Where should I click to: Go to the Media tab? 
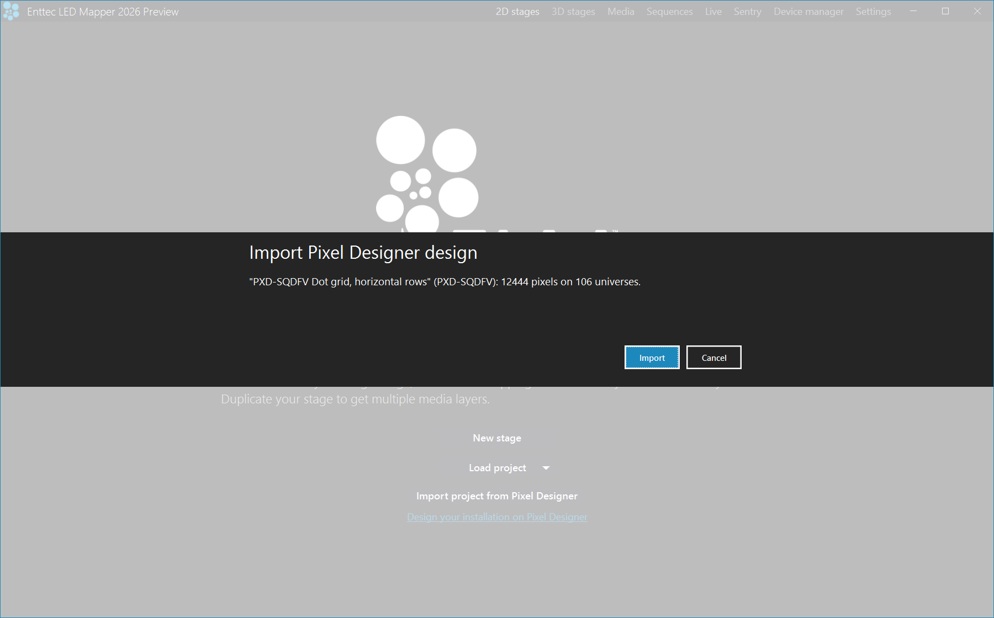621,12
